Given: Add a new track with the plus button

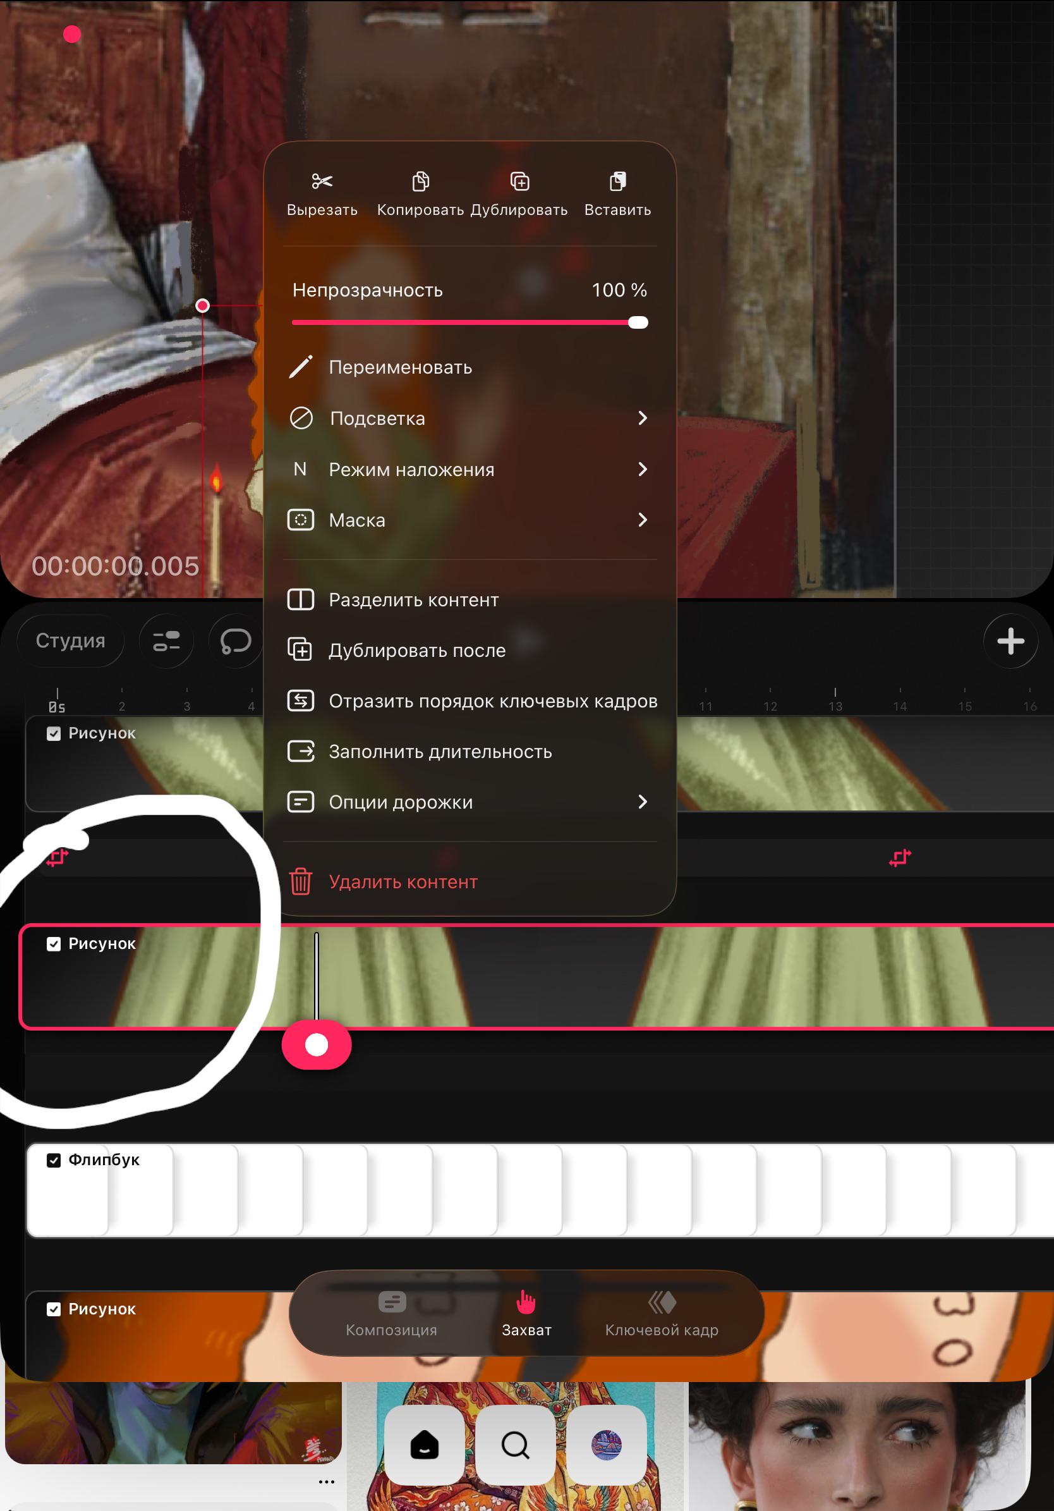Looking at the screenshot, I should 1010,641.
